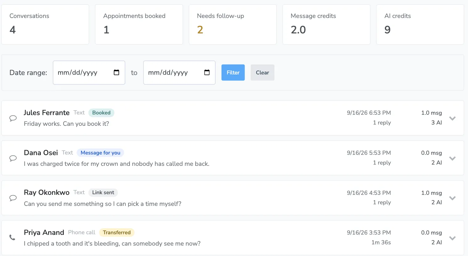Click the chat bubble icon beside Dana Osei
The height and width of the screenshot is (256, 468).
click(x=13, y=158)
